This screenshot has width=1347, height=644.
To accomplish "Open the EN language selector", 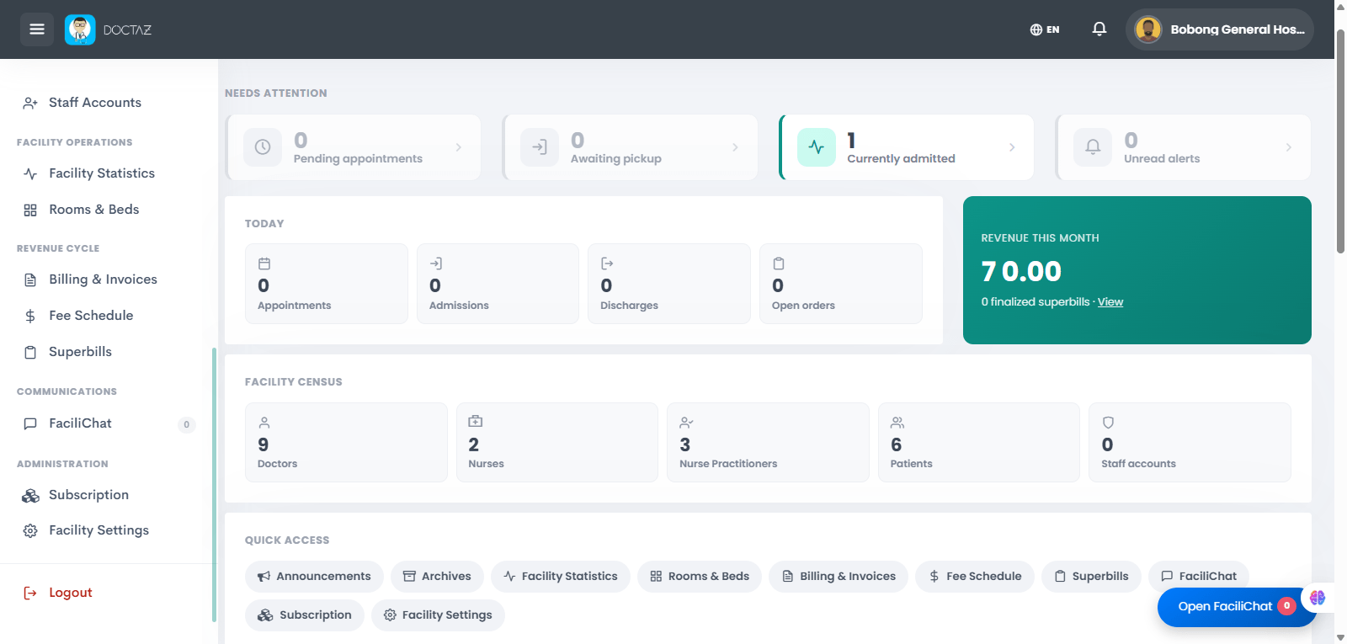I will [x=1045, y=29].
